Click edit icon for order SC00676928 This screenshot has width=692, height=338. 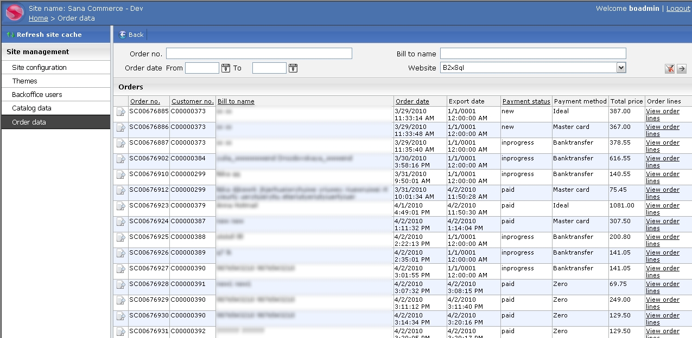120,285
